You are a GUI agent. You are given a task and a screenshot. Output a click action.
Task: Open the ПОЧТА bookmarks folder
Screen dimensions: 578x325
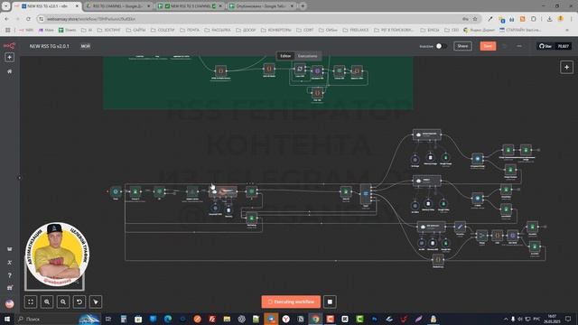190,30
